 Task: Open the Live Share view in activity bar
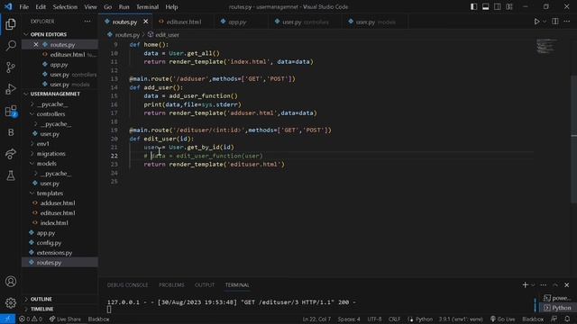point(11,154)
